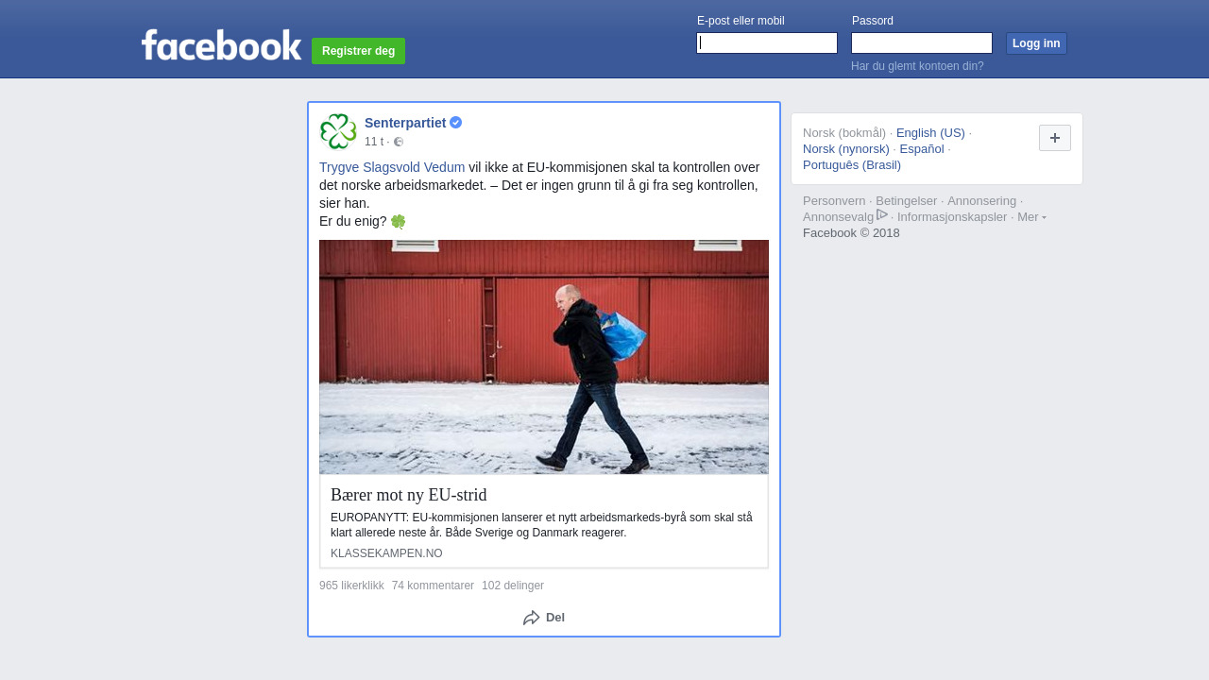This screenshot has height=680, width=1209.
Task: Open the Bærer mot ny EU-strid headline
Action: [x=409, y=495]
